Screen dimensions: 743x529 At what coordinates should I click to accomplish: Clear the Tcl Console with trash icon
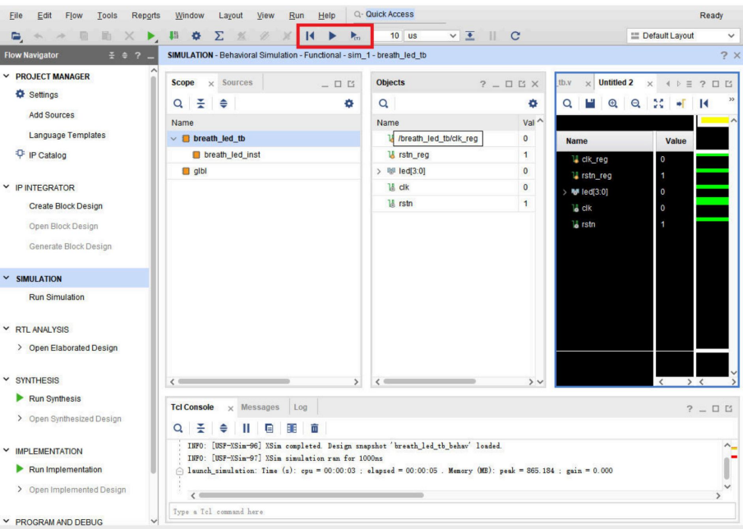(314, 428)
